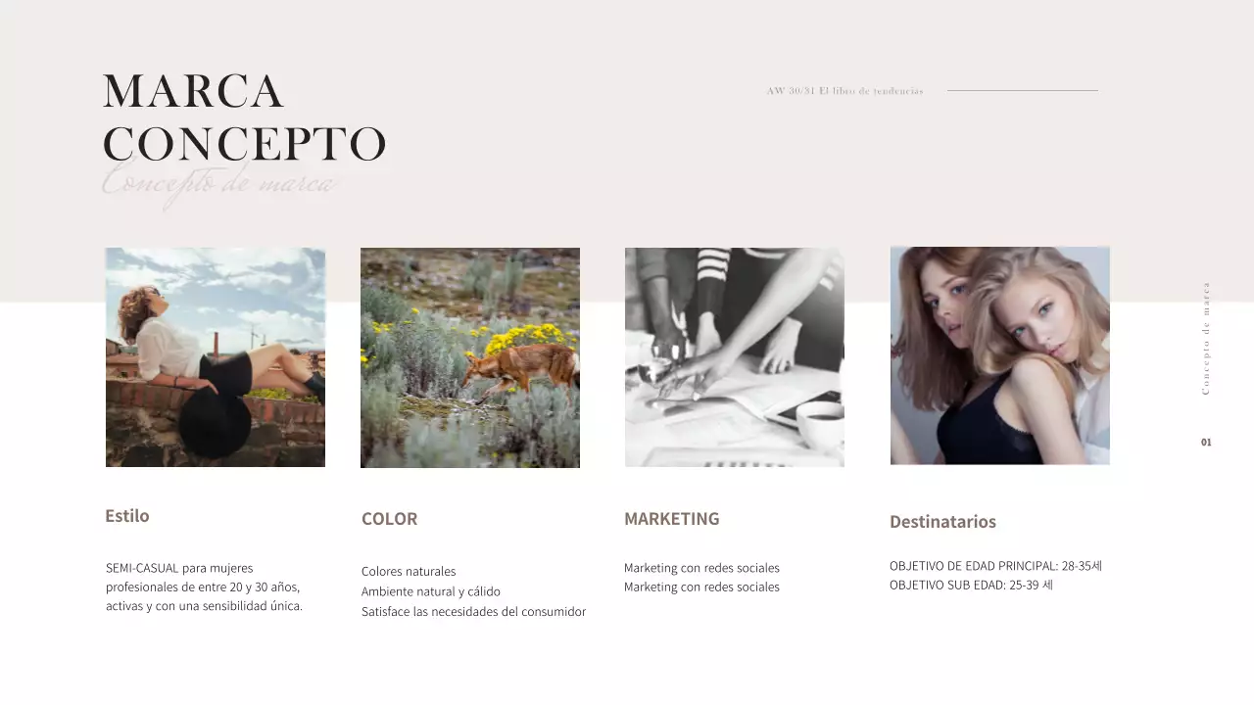
Task: Click the horizontal line beside header text
Action: (x=1022, y=91)
